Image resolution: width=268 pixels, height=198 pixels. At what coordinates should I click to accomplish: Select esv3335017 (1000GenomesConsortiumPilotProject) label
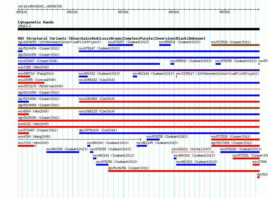(217, 73)
